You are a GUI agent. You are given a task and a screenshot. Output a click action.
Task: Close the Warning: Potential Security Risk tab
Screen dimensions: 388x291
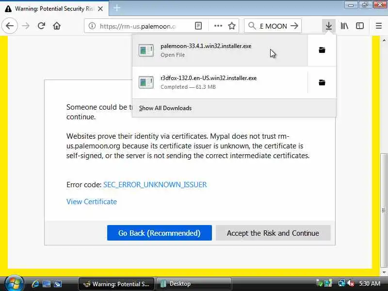point(100,9)
